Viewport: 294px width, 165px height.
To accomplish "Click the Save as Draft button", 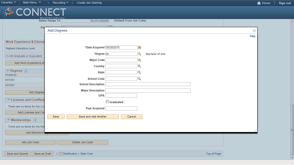I will click(x=43, y=154).
